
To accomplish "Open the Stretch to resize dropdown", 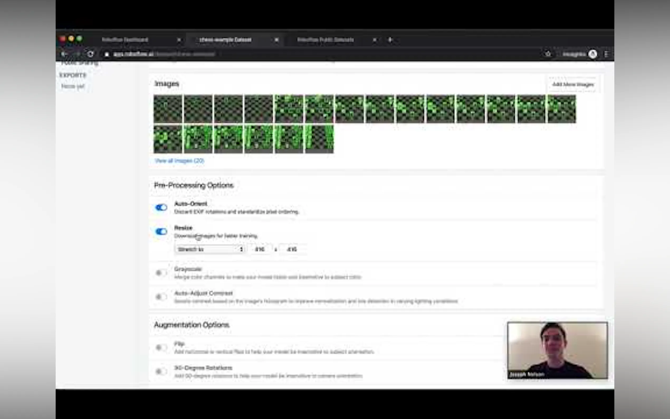I will point(210,249).
